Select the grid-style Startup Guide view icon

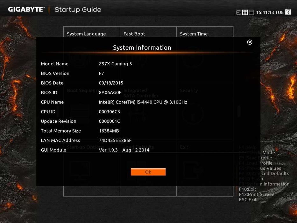245,12
